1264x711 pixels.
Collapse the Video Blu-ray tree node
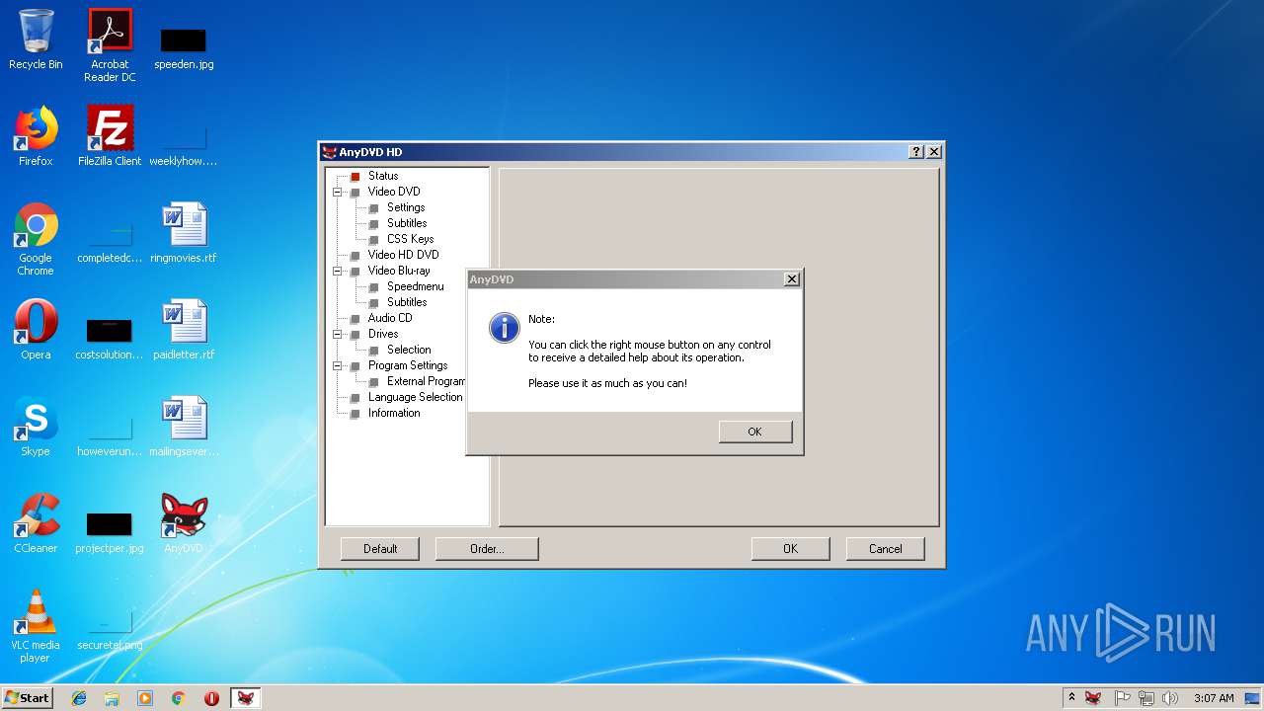(338, 271)
